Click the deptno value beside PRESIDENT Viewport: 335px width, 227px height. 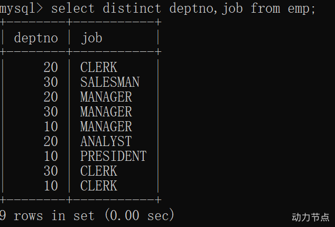click(51, 156)
